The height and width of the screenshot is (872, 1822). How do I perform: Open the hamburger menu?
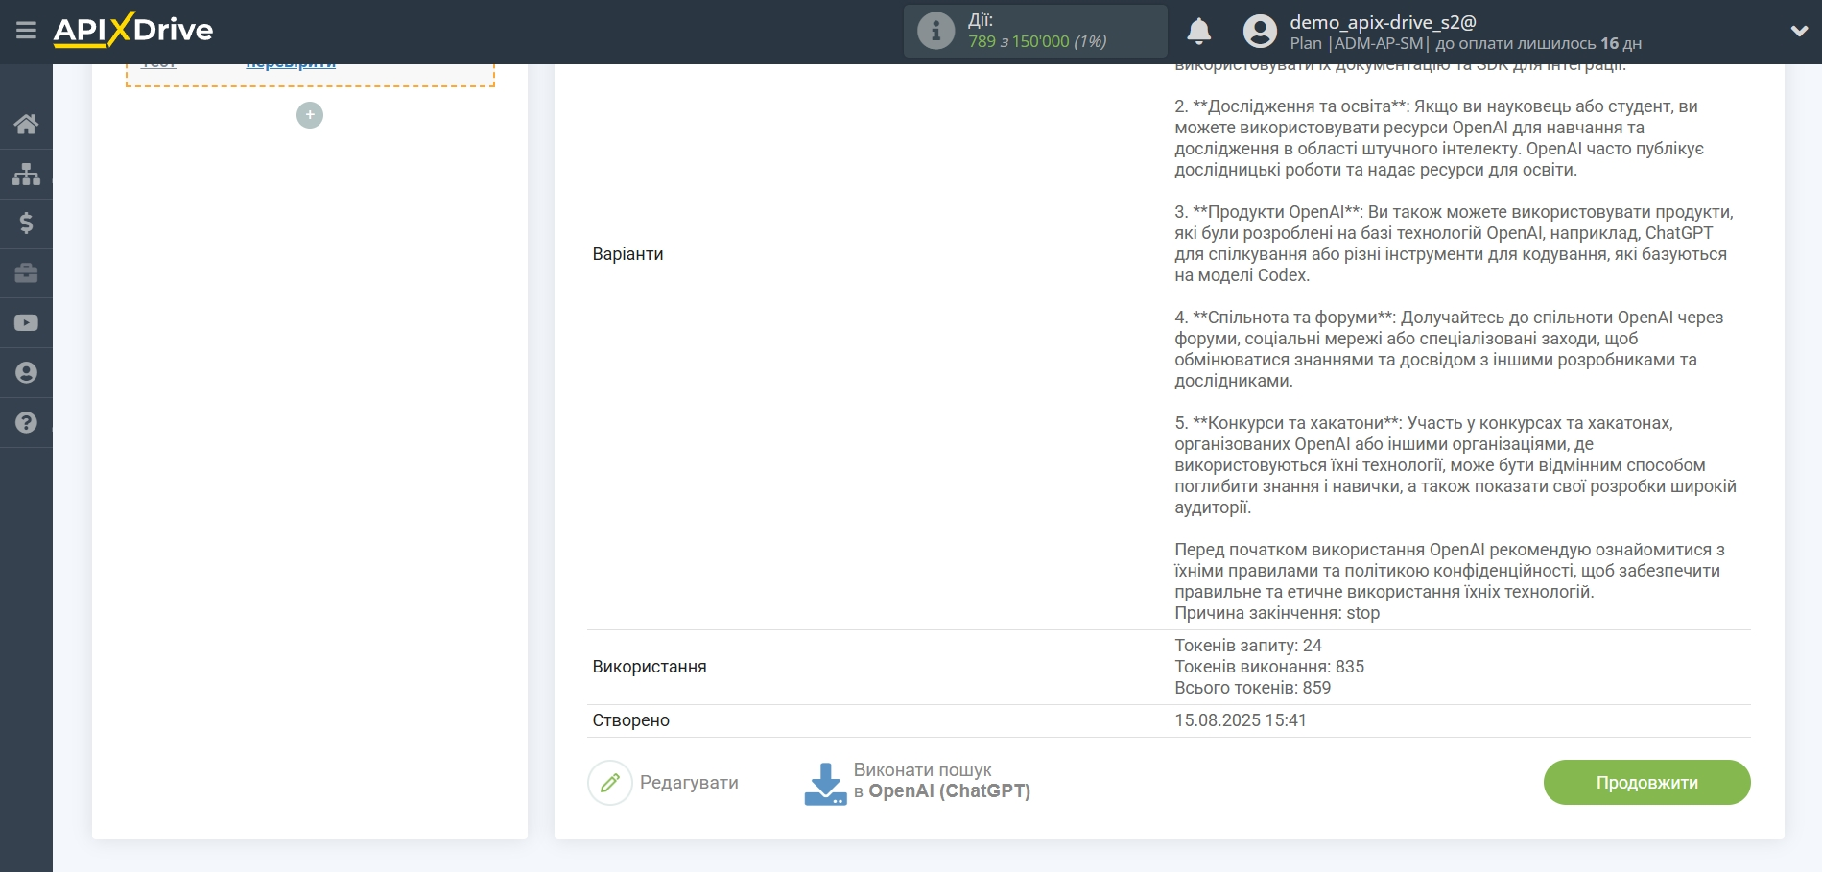tap(26, 31)
